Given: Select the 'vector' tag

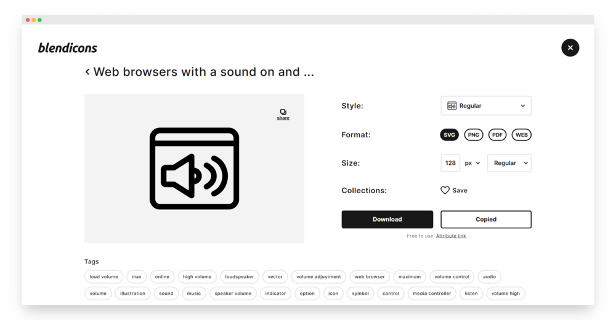Looking at the screenshot, I should [x=275, y=277].
